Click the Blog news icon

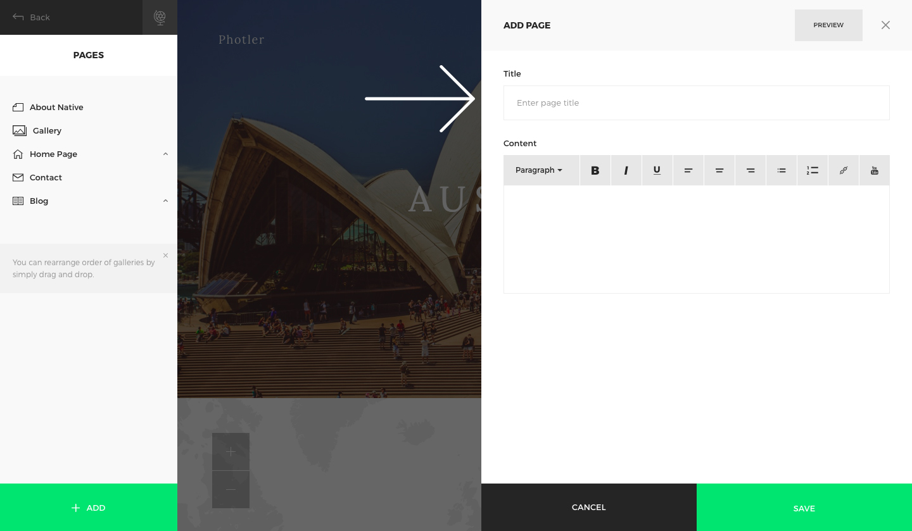coord(18,201)
